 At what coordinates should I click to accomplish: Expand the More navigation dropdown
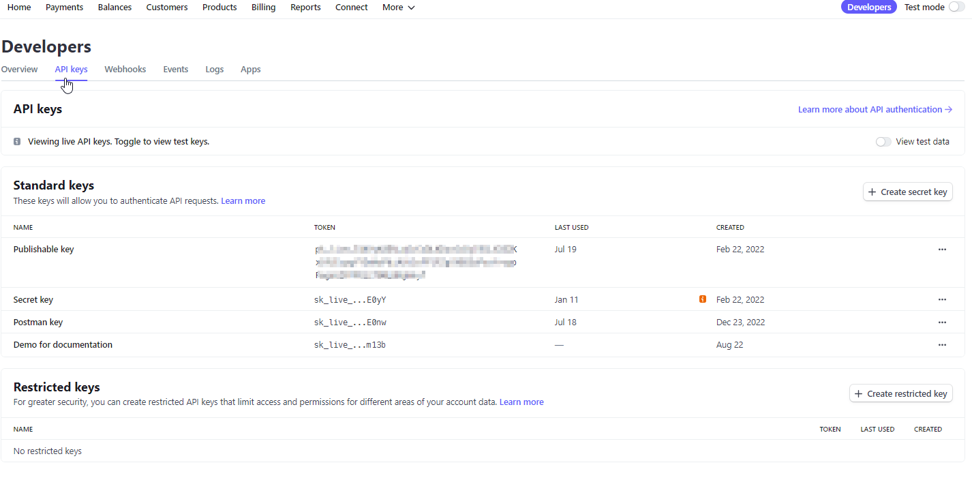point(398,7)
